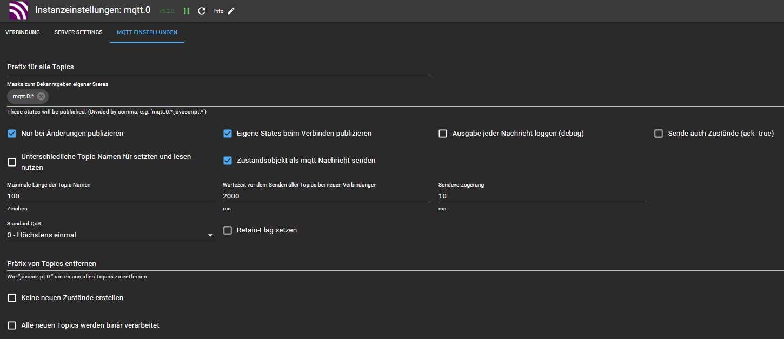Click the Sendeverzögerung input field
784x339 pixels.
(x=543, y=196)
